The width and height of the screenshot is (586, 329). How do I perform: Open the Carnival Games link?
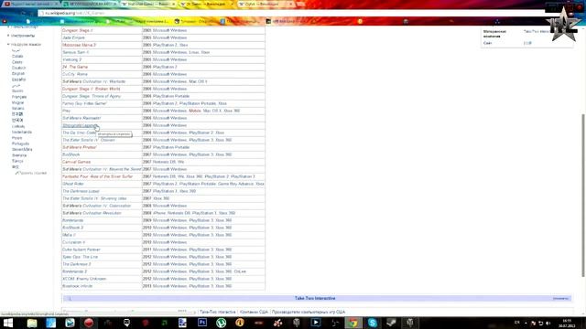tap(76, 162)
